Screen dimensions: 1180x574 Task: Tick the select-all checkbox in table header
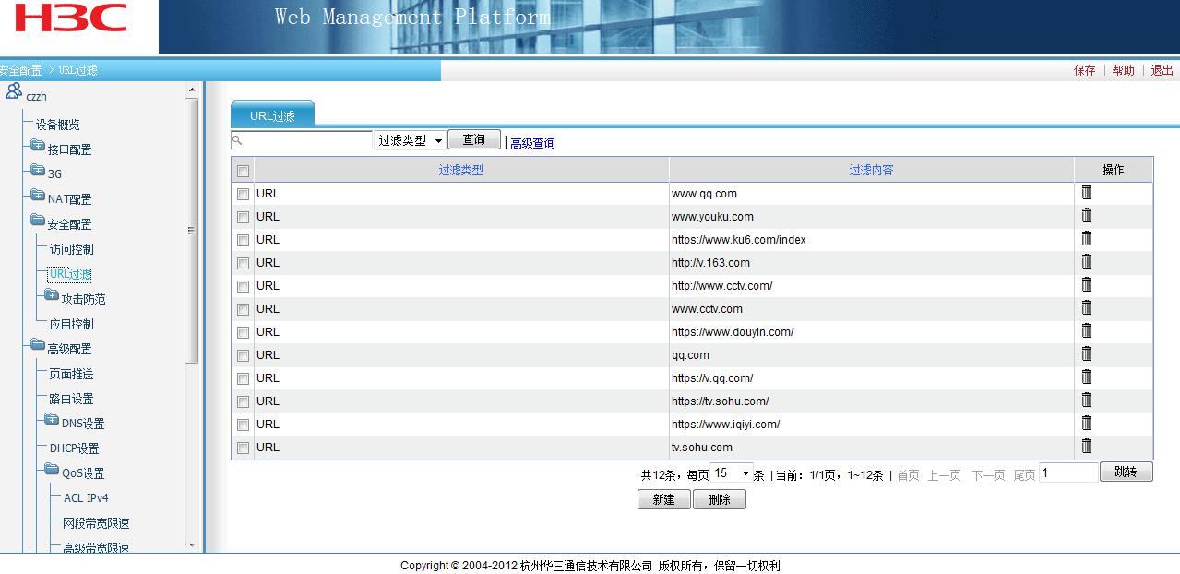coord(243,171)
